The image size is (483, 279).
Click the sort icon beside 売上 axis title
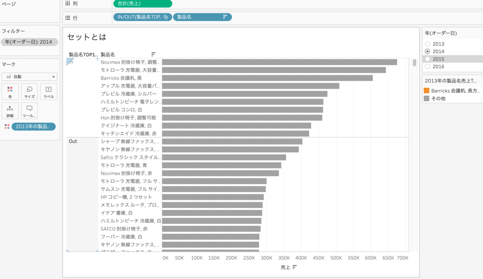pyautogui.click(x=295, y=267)
